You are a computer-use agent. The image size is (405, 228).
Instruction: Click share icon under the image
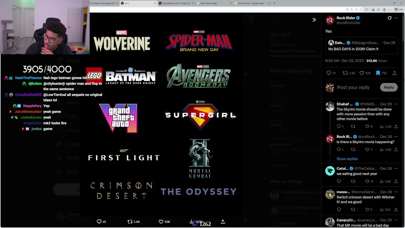click(223, 222)
